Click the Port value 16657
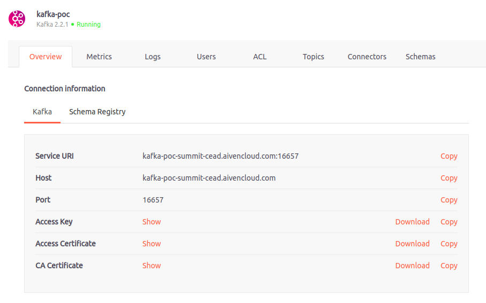Image resolution: width=486 pixels, height=303 pixels. [153, 200]
